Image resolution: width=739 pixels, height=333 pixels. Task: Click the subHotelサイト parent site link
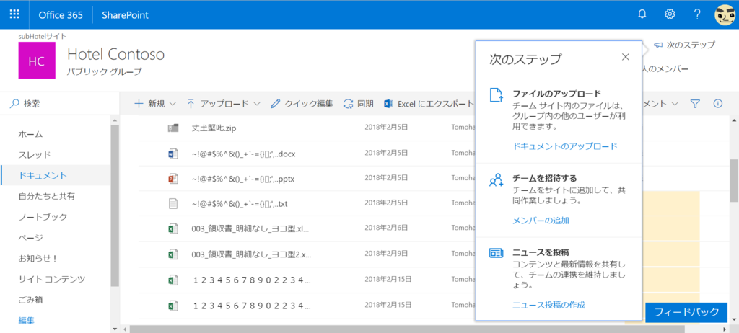click(x=43, y=36)
